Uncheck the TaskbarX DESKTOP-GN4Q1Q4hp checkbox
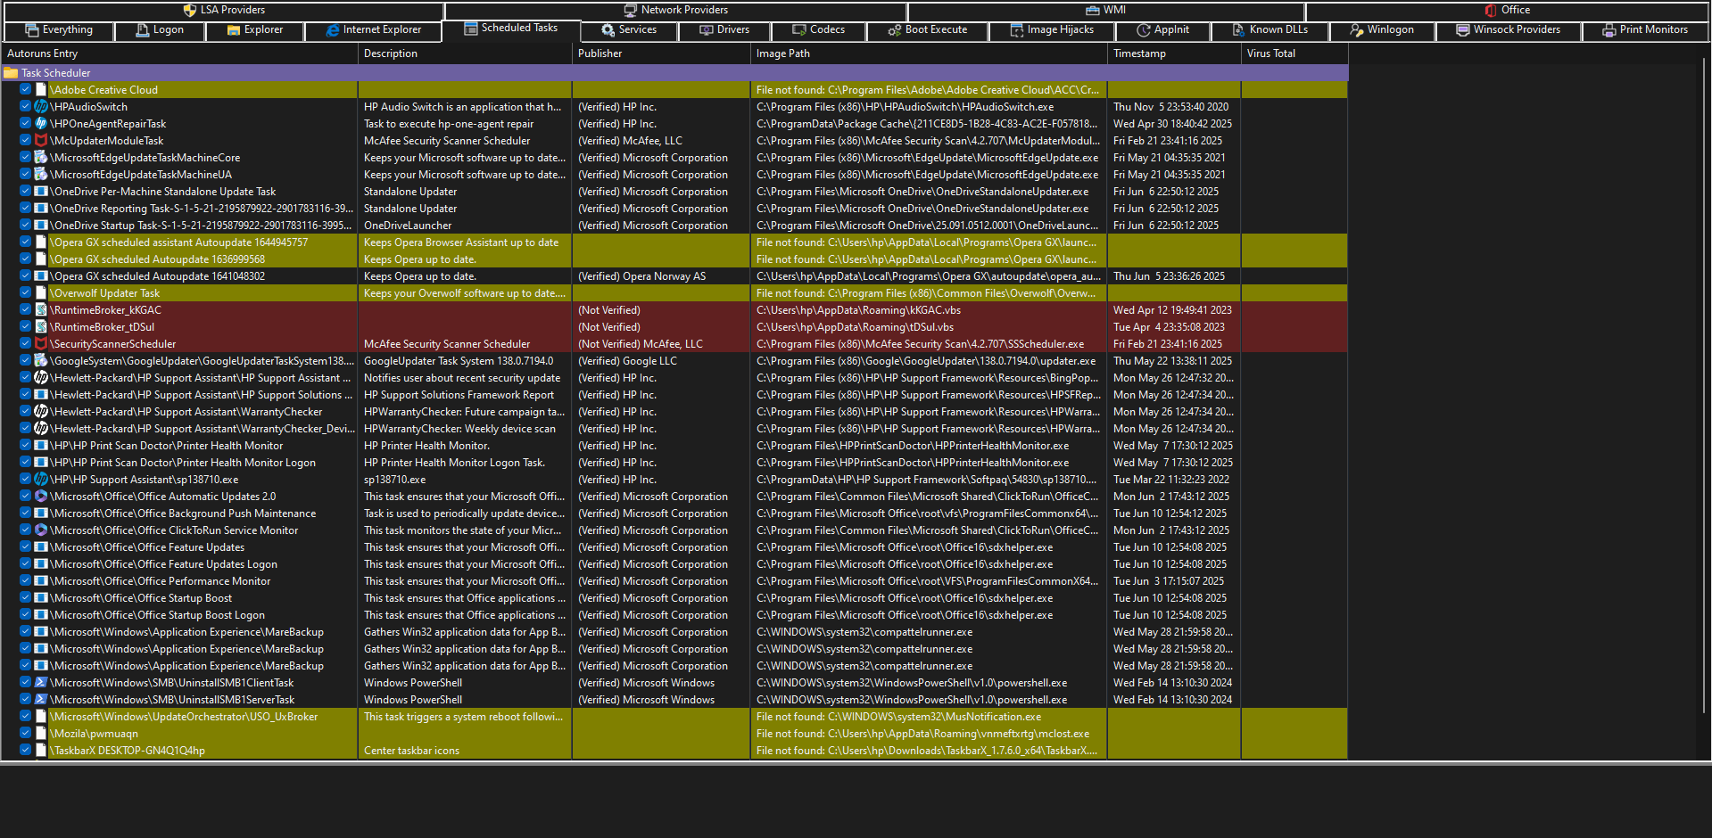 pos(26,751)
